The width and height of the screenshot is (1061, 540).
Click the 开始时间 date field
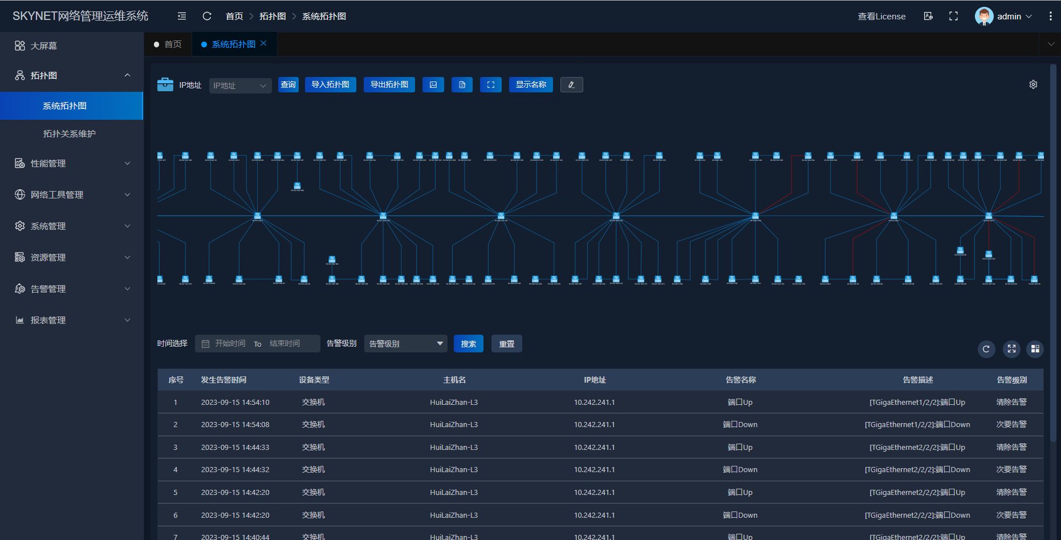pyautogui.click(x=230, y=343)
